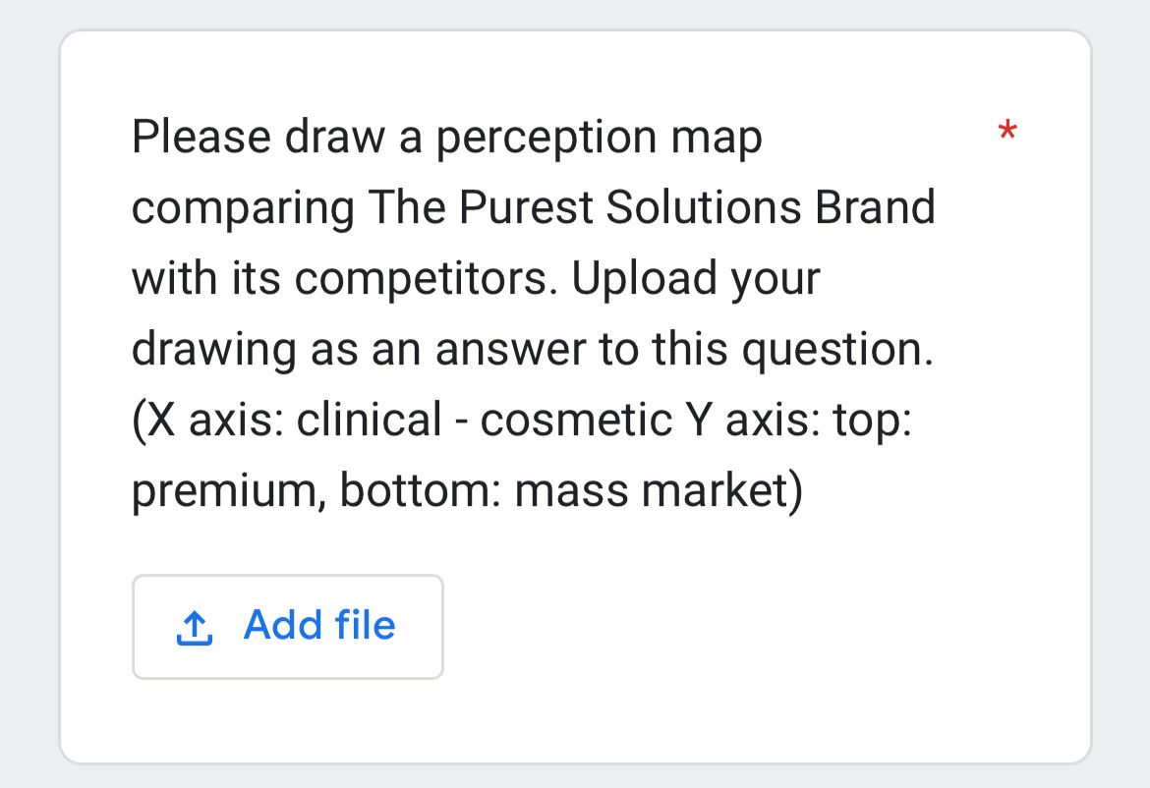Screen dimensions: 1150x788
Task: Open the file upload dialog via Add file
Action: (287, 626)
